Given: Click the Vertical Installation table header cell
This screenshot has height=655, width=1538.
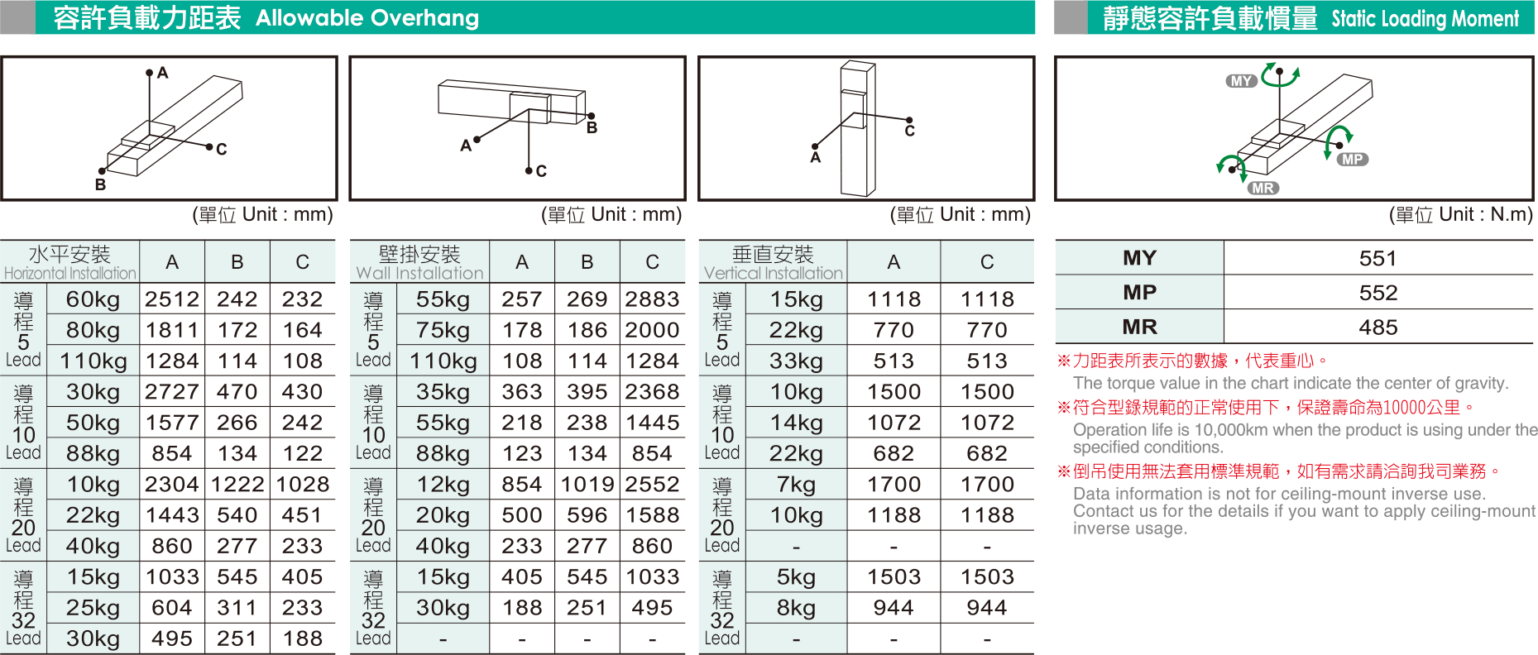Looking at the screenshot, I should point(773,262).
